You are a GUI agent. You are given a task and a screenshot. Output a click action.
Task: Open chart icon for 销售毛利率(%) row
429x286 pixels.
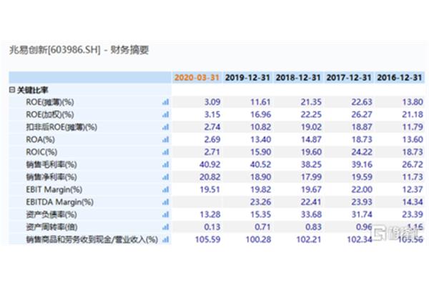point(166,164)
